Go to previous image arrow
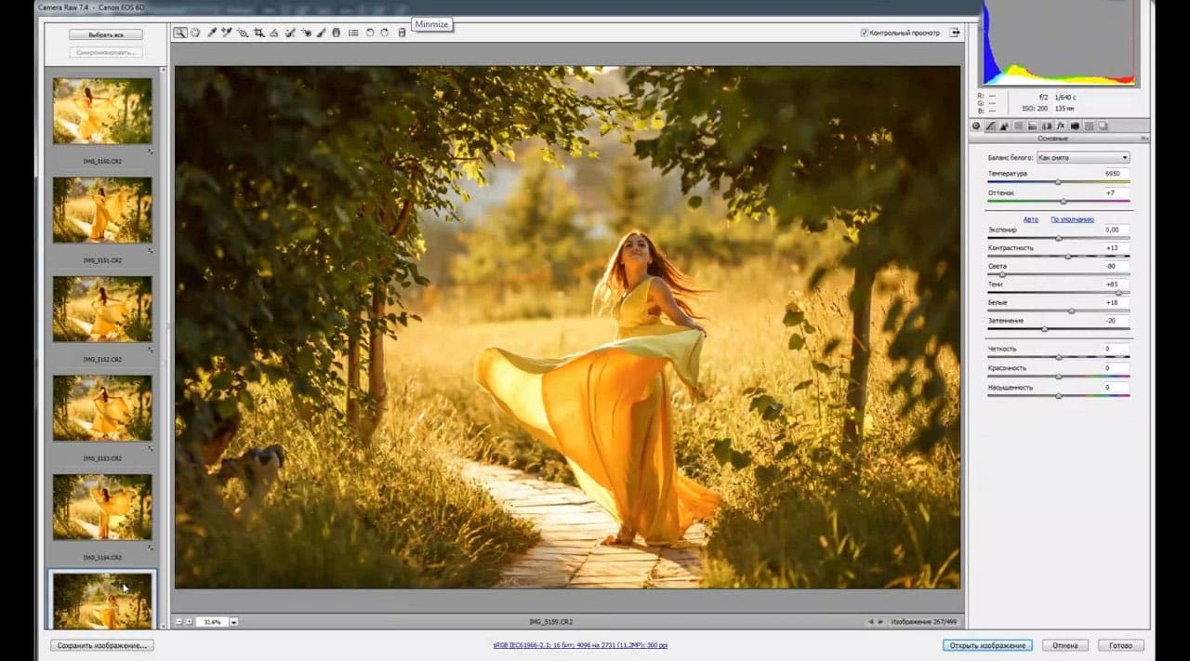 [x=870, y=621]
